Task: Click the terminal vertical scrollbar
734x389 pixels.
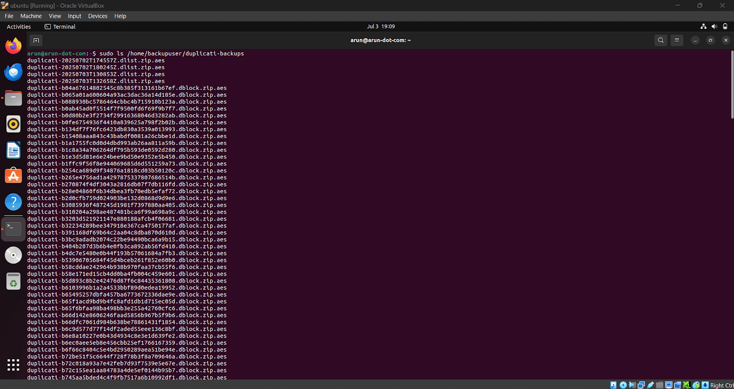Action: (732, 85)
